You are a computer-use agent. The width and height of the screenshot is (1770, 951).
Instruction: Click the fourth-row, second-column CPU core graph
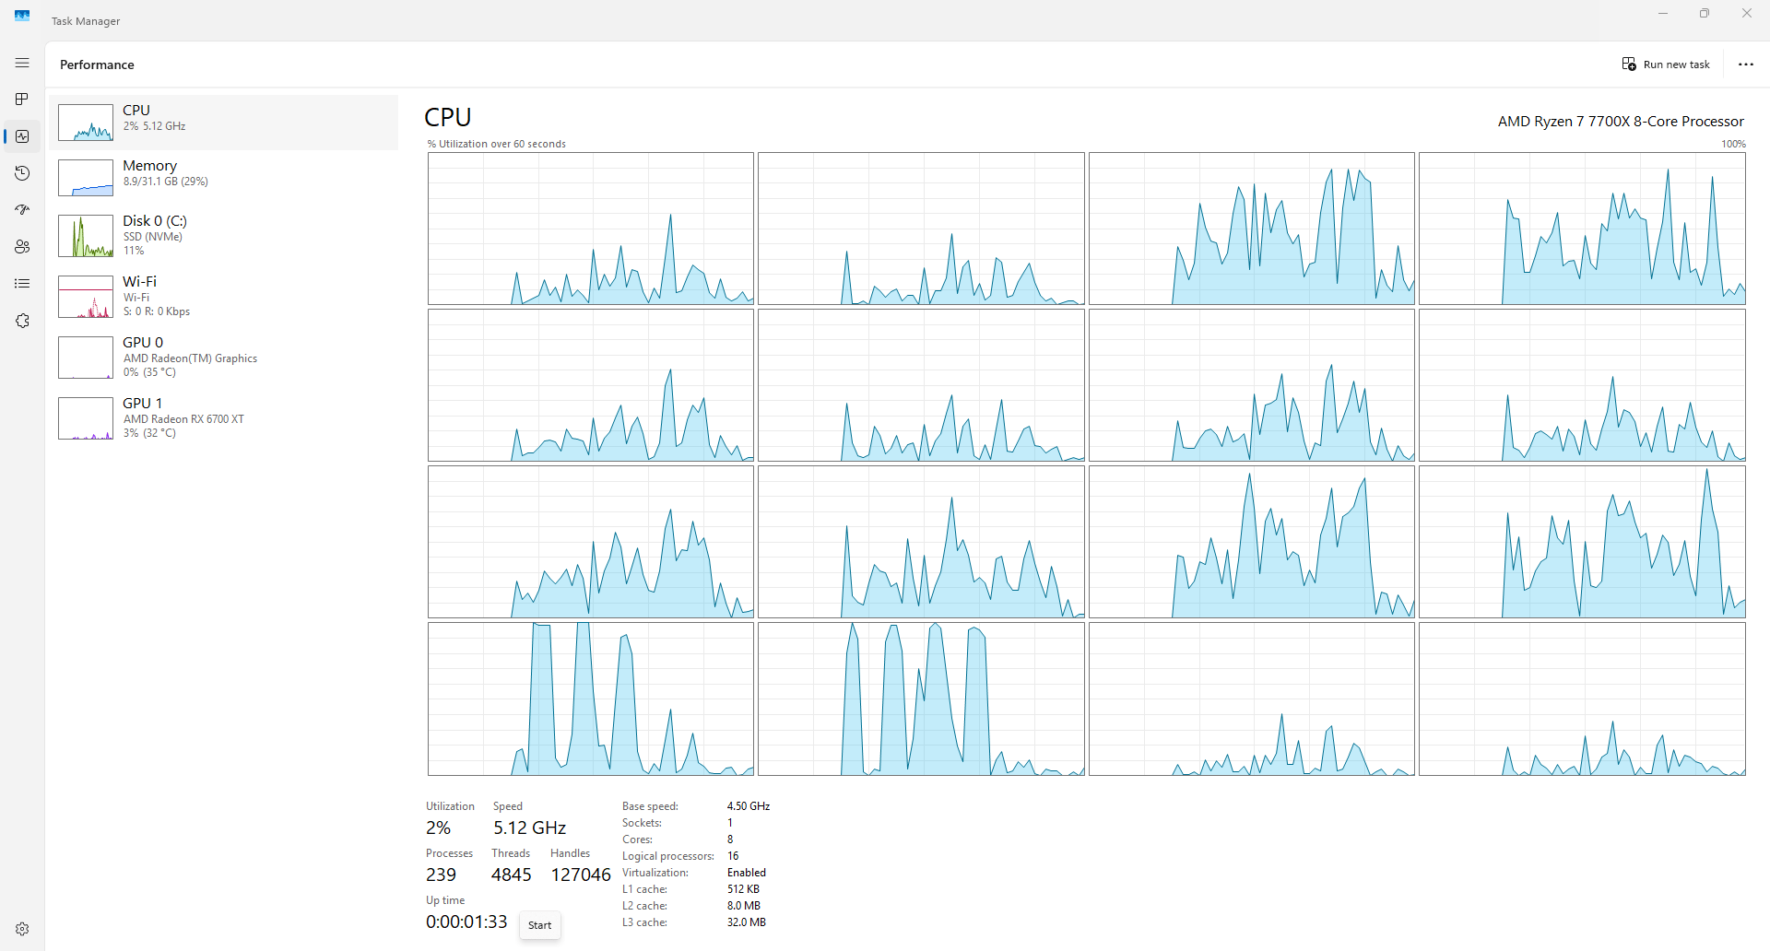click(921, 699)
